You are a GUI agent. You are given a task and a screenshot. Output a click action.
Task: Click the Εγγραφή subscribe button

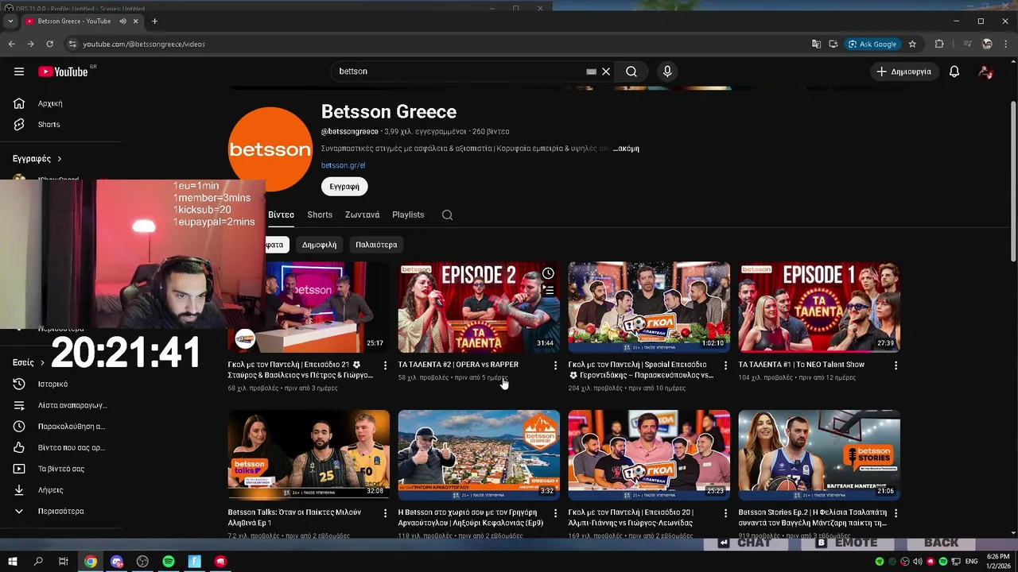(344, 187)
